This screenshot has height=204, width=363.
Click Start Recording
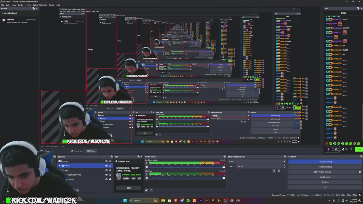point(325,167)
